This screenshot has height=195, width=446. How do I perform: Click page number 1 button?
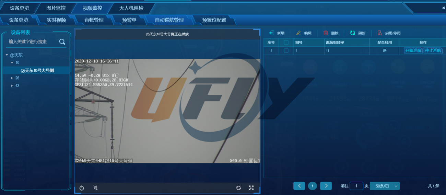point(313,186)
